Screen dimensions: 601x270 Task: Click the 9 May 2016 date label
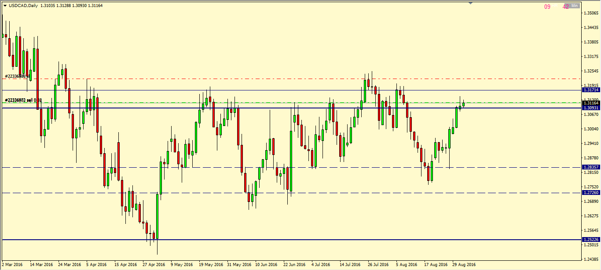pyautogui.click(x=182, y=265)
